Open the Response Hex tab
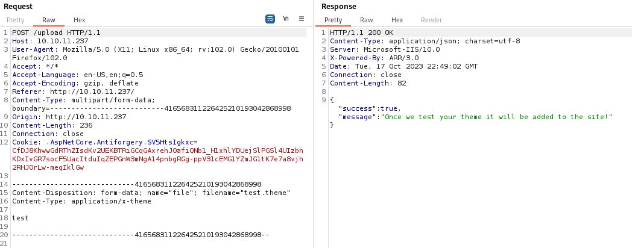The height and width of the screenshot is (248, 632). (397, 20)
